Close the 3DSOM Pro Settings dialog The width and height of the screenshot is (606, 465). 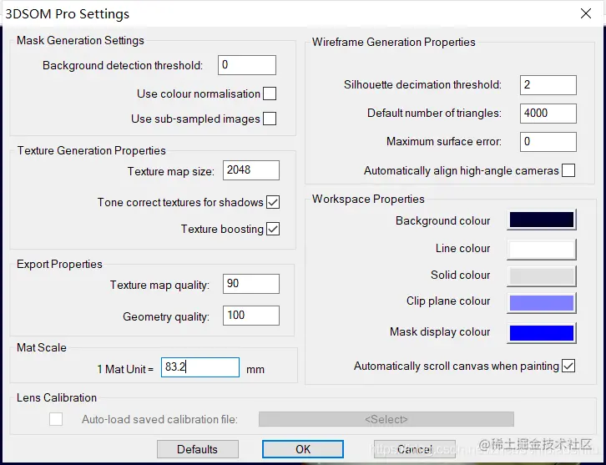coord(585,13)
